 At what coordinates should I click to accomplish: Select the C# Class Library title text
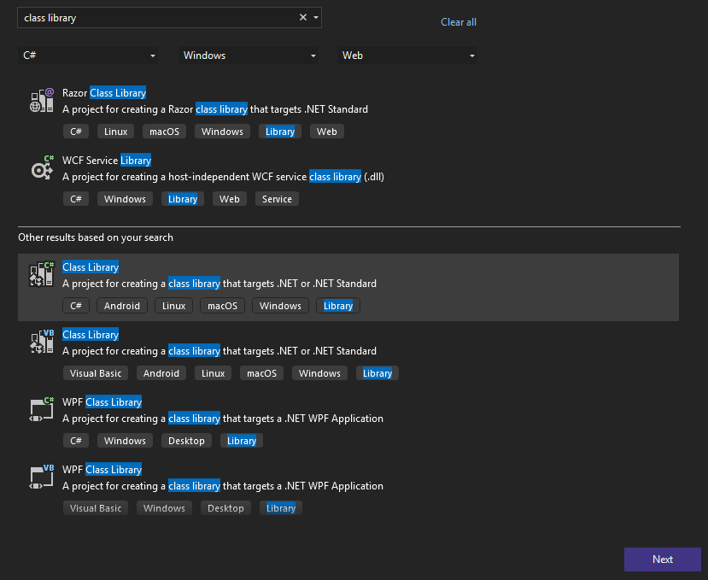[91, 267]
